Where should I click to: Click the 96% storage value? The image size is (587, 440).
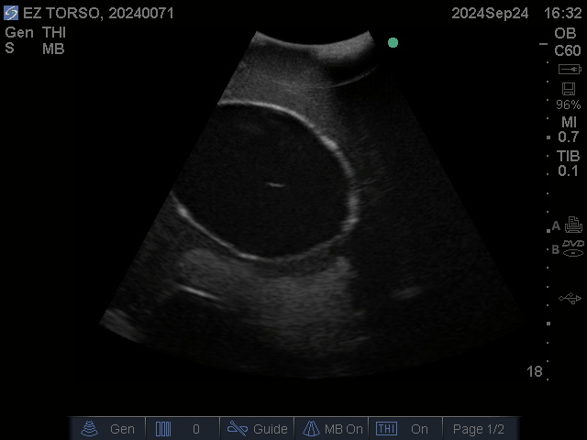569,104
